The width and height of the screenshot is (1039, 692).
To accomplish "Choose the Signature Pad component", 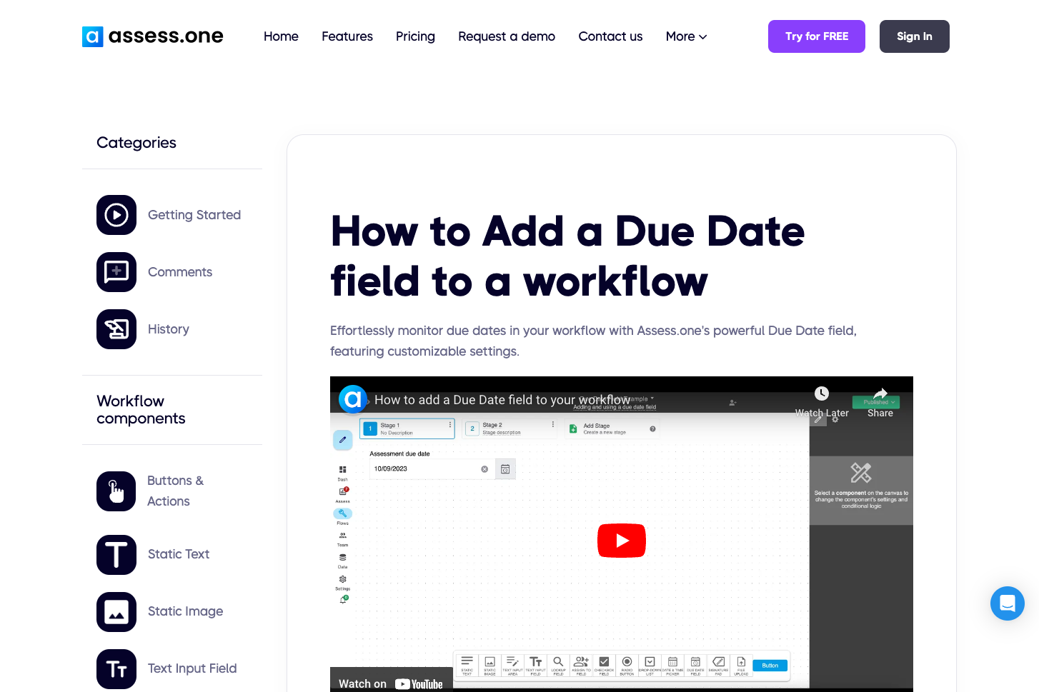I will (718, 663).
